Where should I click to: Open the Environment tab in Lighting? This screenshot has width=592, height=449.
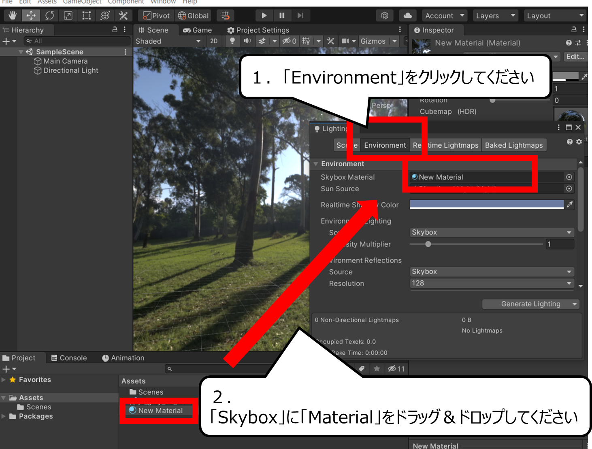click(x=385, y=145)
